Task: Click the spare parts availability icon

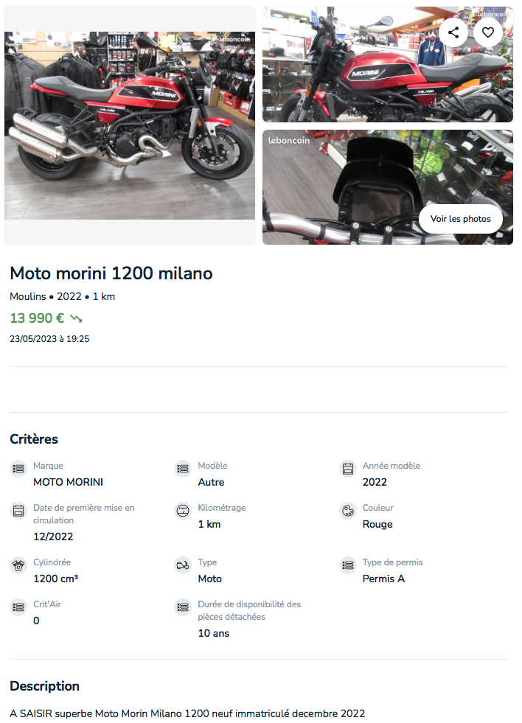Action: (183, 607)
